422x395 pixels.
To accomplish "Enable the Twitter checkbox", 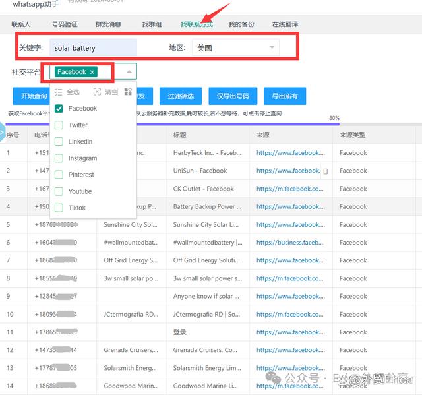I will pos(59,125).
